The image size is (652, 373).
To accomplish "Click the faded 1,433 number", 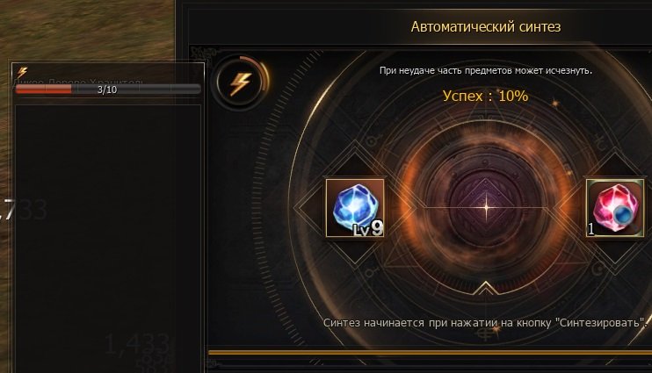I will (x=137, y=344).
